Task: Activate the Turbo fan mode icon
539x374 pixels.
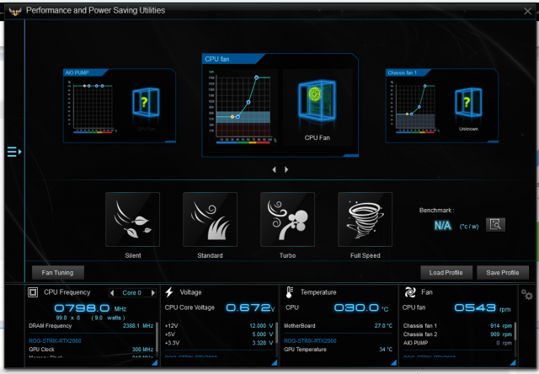Action: click(287, 219)
